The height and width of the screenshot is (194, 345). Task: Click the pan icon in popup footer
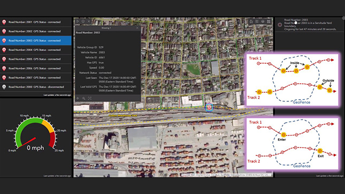[x=78, y=98]
